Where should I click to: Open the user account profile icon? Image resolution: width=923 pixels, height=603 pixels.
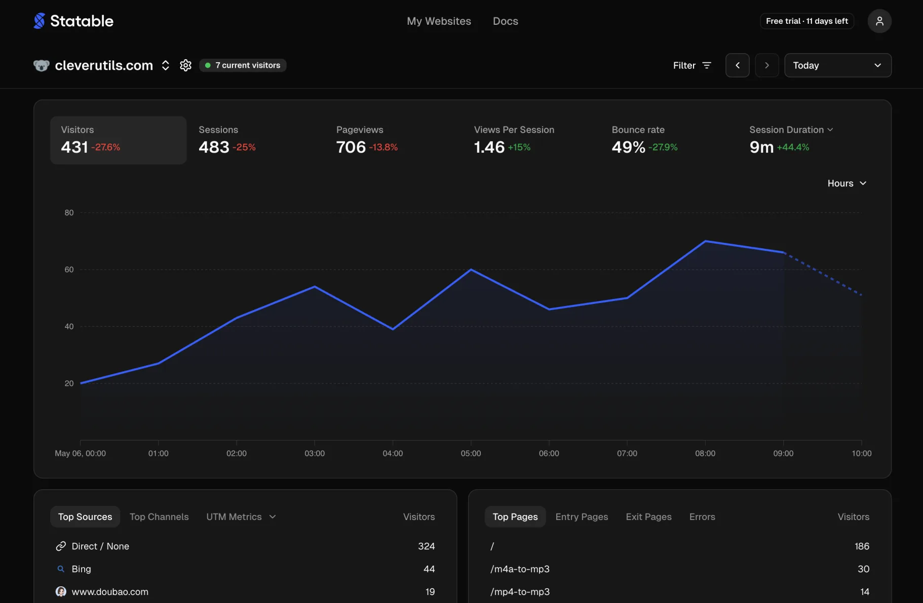click(x=879, y=21)
